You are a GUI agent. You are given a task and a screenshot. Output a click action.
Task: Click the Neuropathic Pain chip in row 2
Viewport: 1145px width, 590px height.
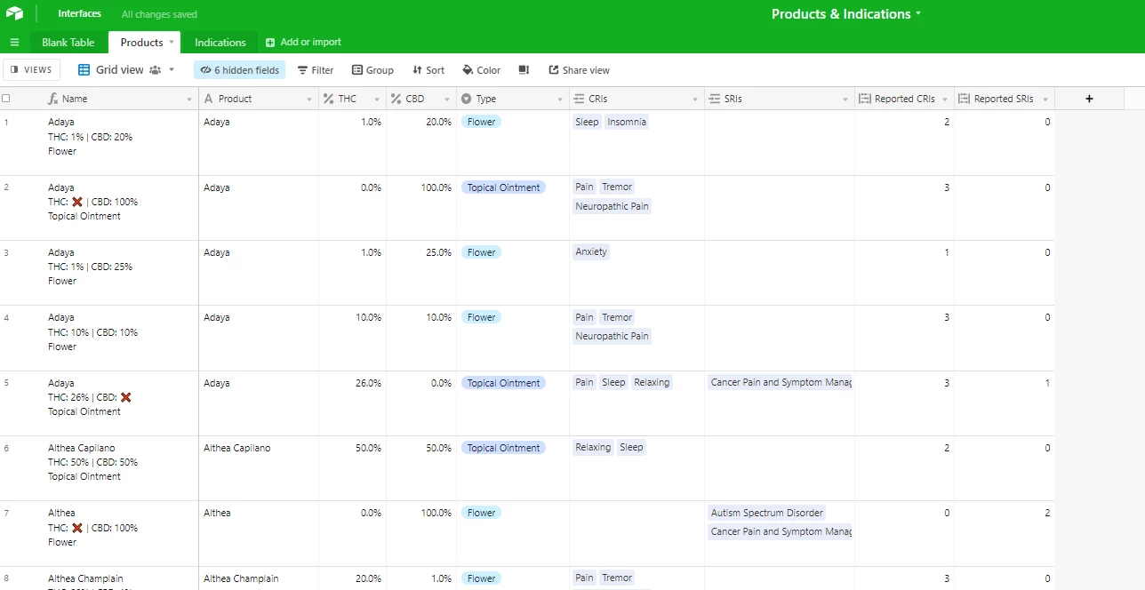pos(613,206)
